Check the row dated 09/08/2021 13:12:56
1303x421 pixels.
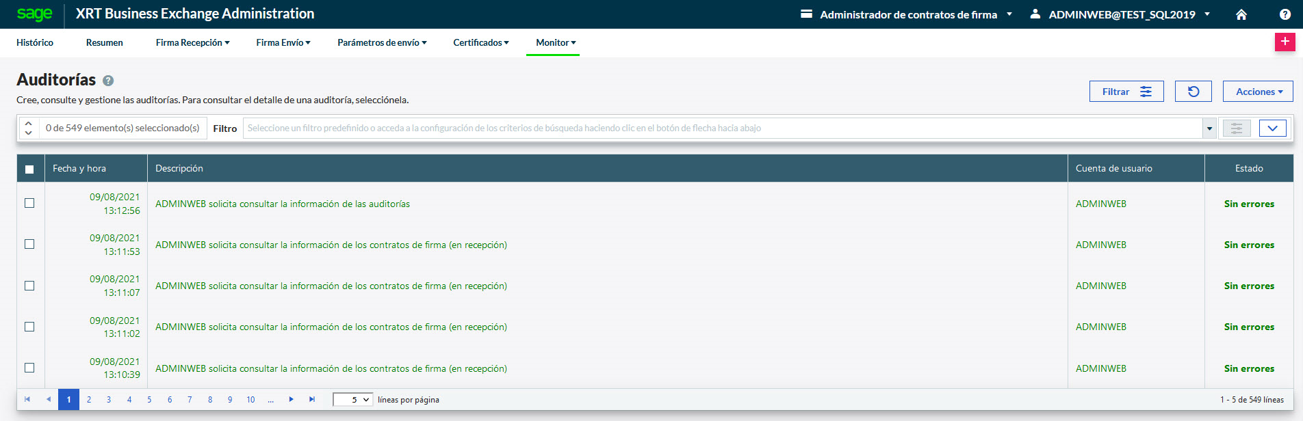[29, 203]
